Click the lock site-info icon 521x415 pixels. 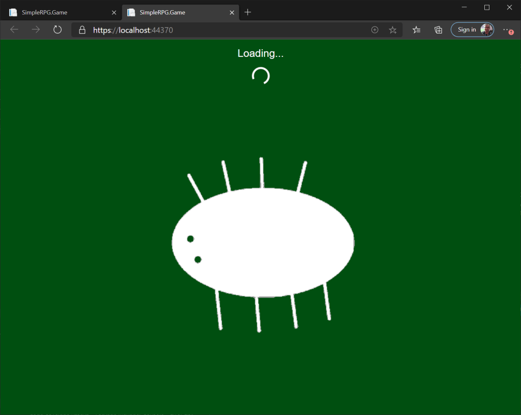point(82,30)
